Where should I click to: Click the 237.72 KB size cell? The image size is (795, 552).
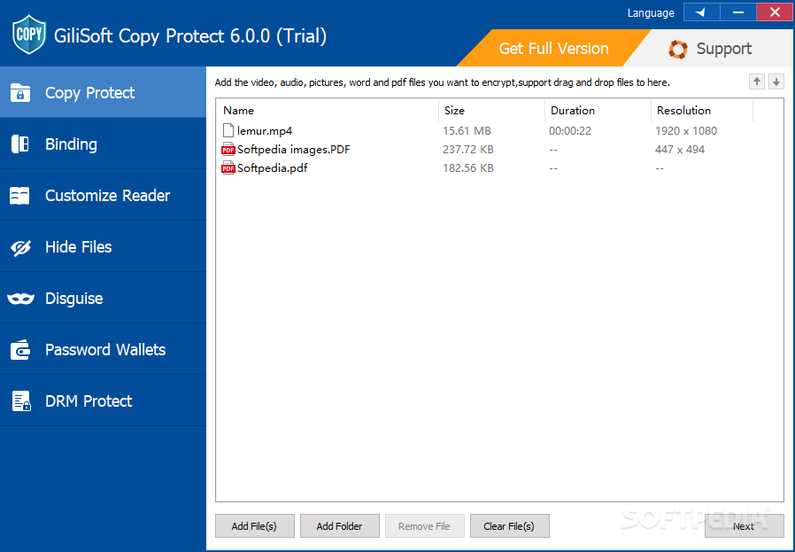[x=468, y=150]
